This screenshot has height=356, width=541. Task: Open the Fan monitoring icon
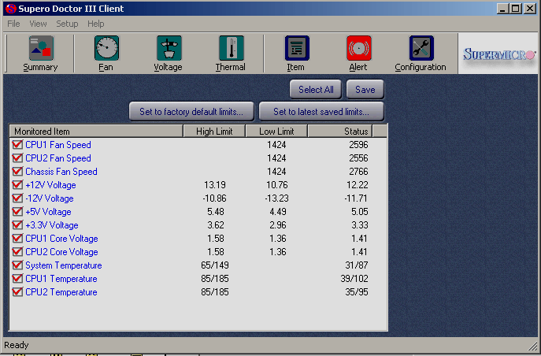tap(106, 50)
